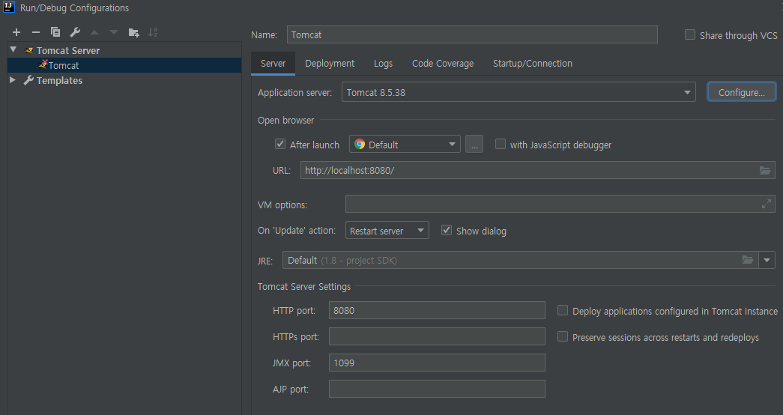Open JRE dropdown arrow
783x415 pixels.
click(x=767, y=260)
